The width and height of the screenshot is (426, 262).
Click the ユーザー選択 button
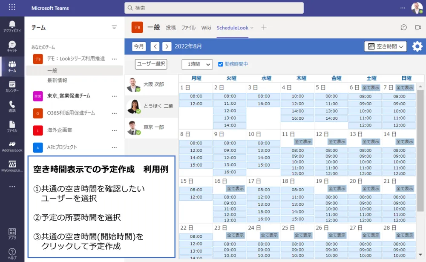pyautogui.click(x=151, y=64)
